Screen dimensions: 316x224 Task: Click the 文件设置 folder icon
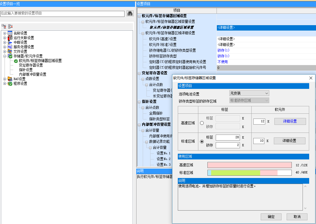point(10,51)
